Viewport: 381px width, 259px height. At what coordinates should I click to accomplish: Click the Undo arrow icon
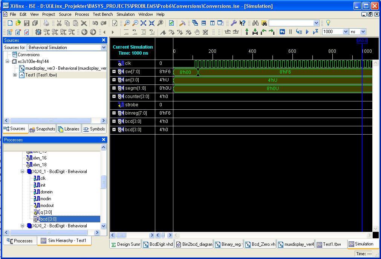[95, 23]
